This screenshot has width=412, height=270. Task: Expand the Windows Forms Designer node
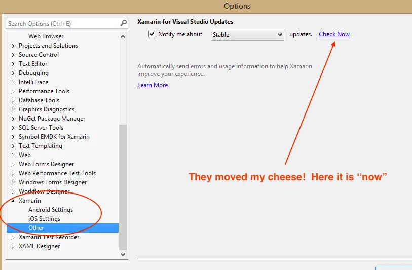pyautogui.click(x=13, y=182)
